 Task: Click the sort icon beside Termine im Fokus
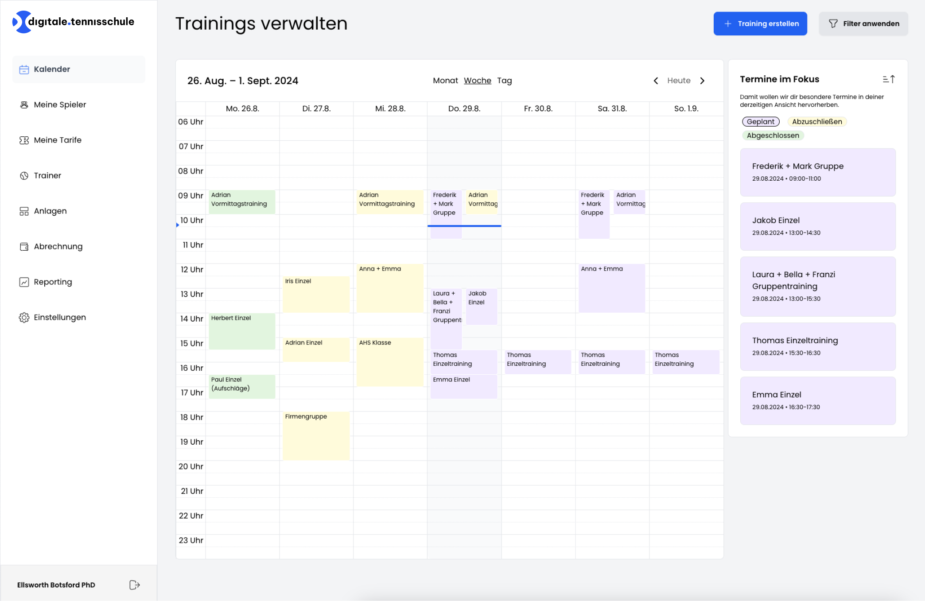click(x=889, y=79)
